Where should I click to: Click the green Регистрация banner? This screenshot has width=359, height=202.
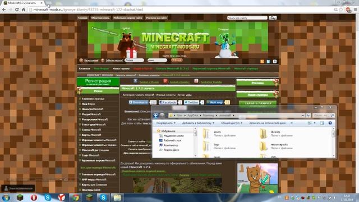pyautogui.click(x=98, y=82)
